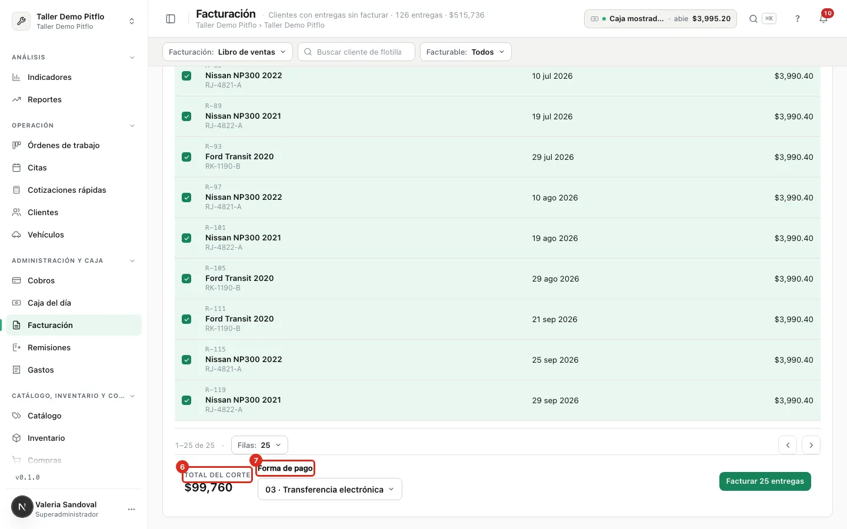Uncheck the R-105 Ford Transit 2020 row
Screen dimensions: 847x529
pyautogui.click(x=186, y=279)
